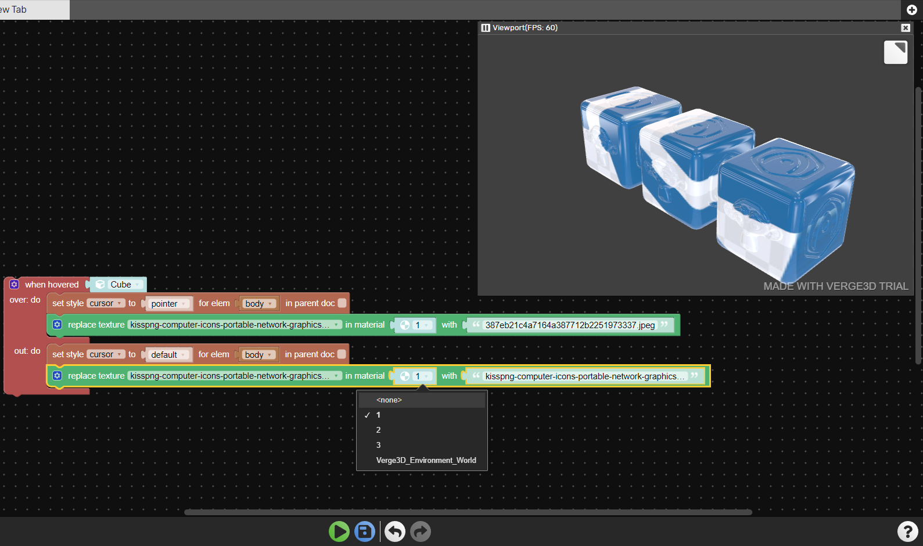Open cursor style dropdown in over branch
This screenshot has width=923, height=546.
coord(106,303)
